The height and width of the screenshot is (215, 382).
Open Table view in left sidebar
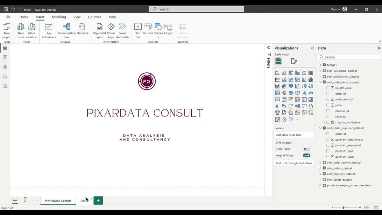(x=5, y=57)
